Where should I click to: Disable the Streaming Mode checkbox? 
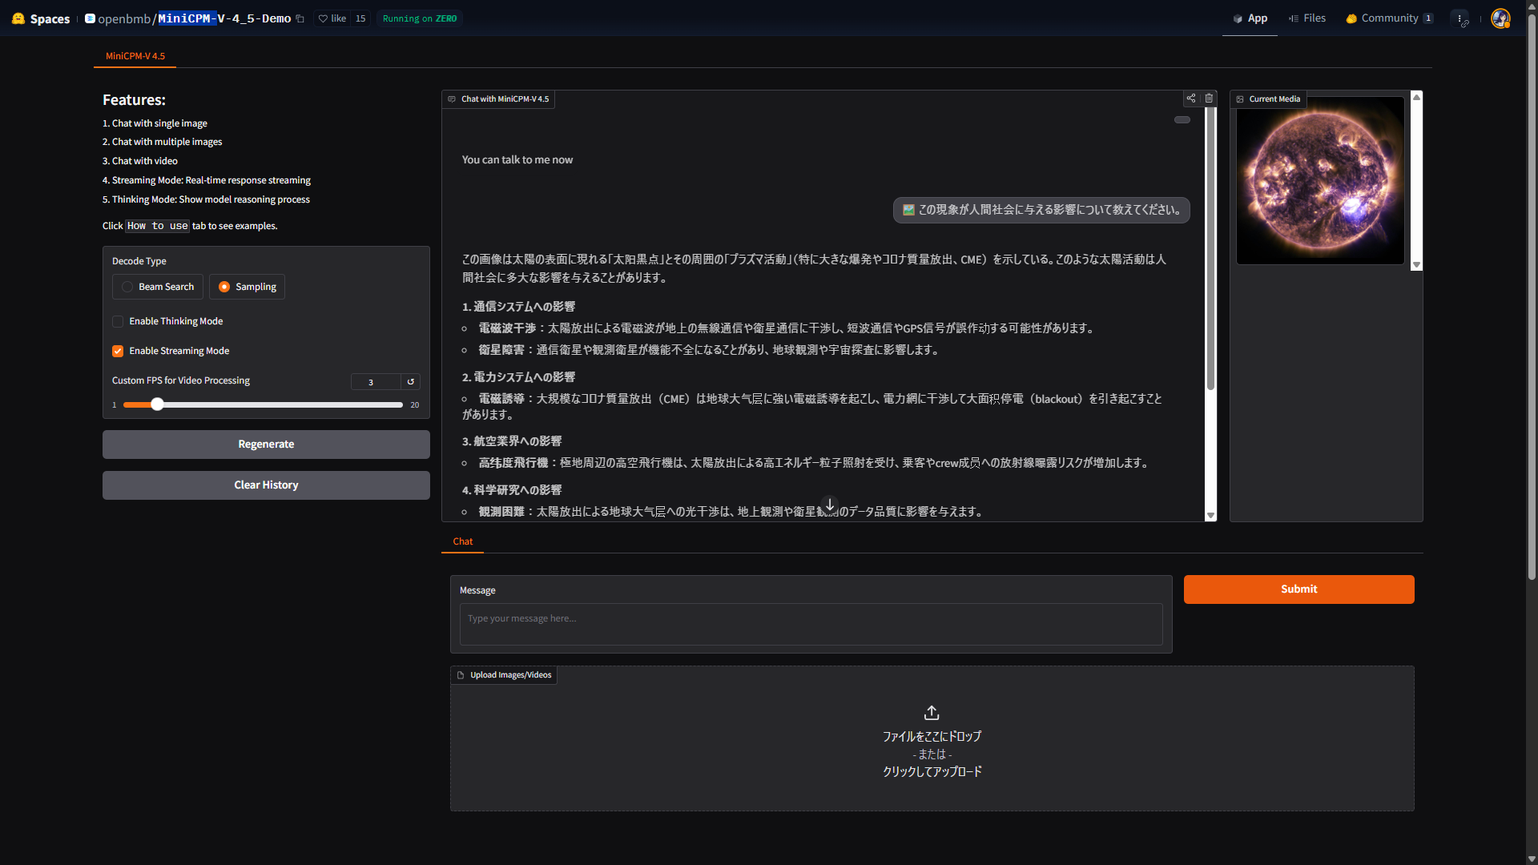118,351
